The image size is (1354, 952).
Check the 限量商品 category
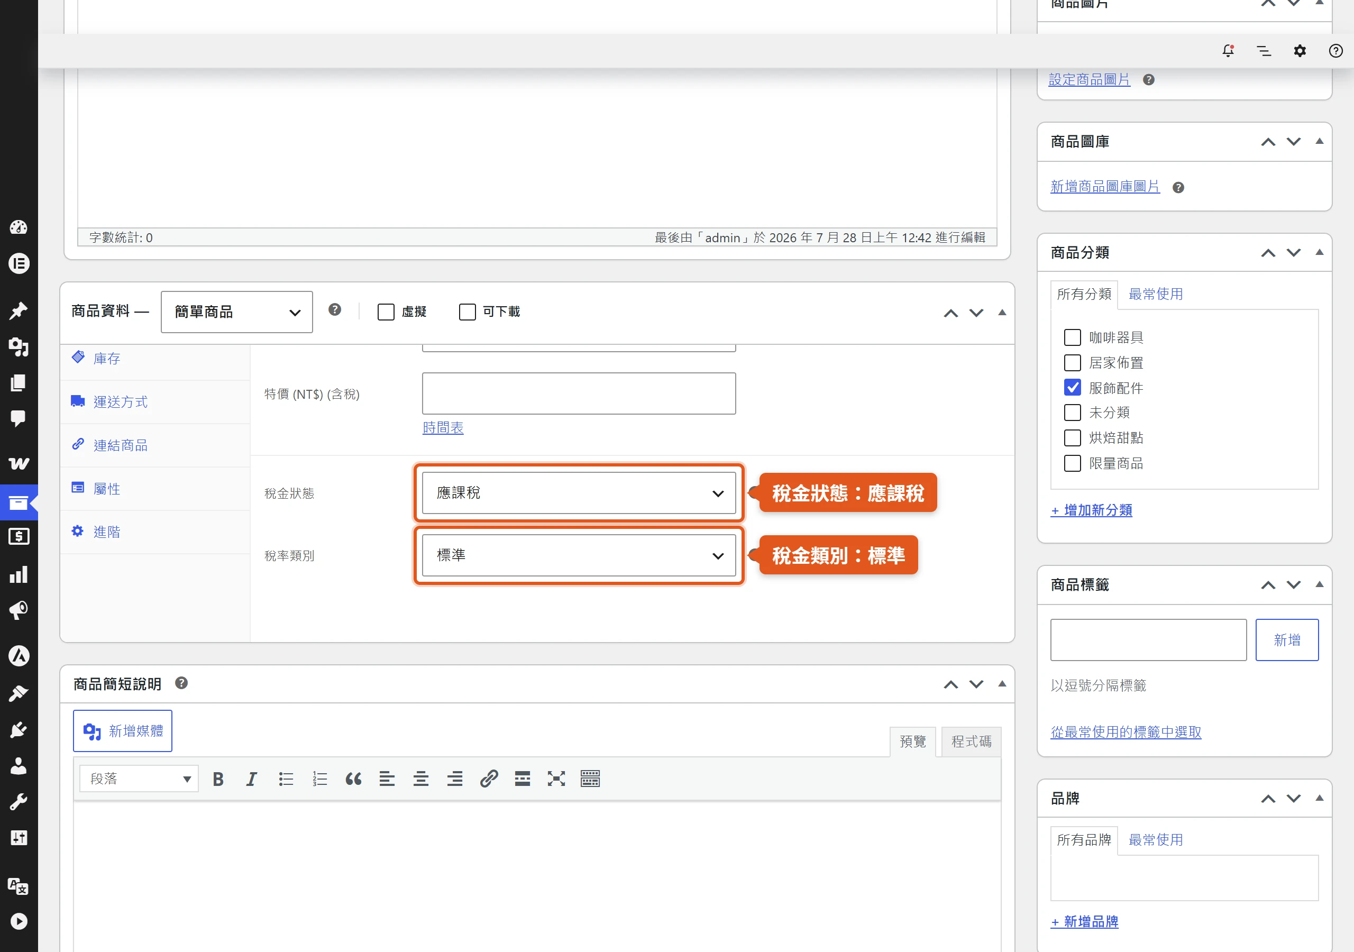1072,463
